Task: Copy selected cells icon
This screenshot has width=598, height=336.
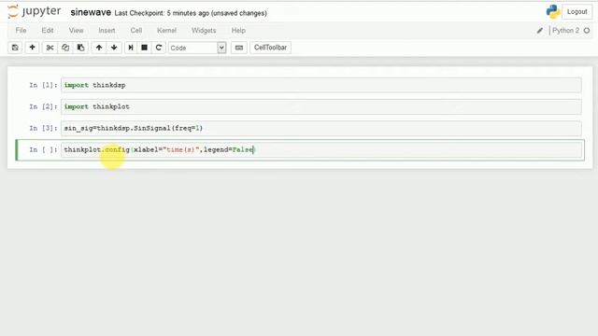Action: point(65,48)
